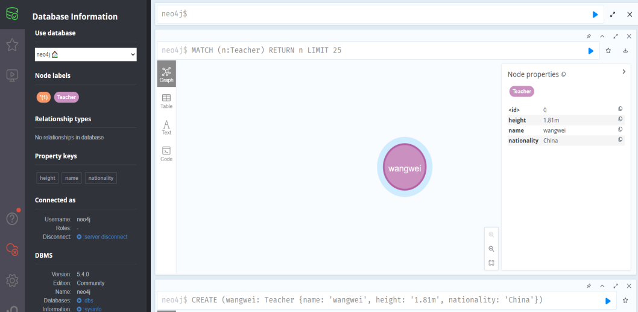
Task: Open the Use database dropdown
Action: click(x=86, y=55)
